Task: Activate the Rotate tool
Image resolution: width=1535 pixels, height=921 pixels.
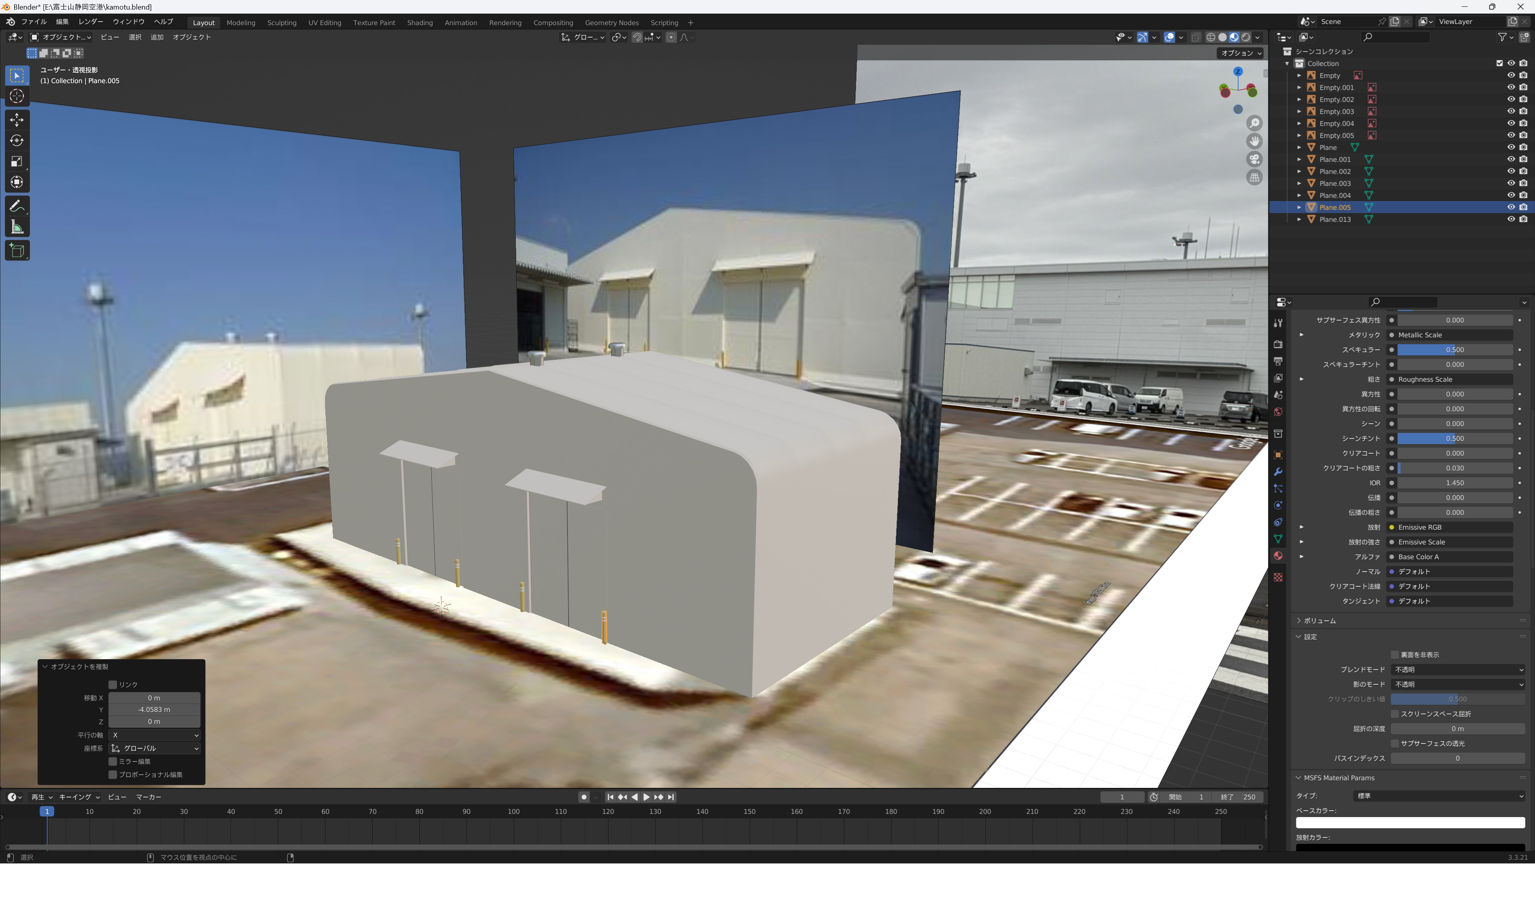Action: point(17,140)
